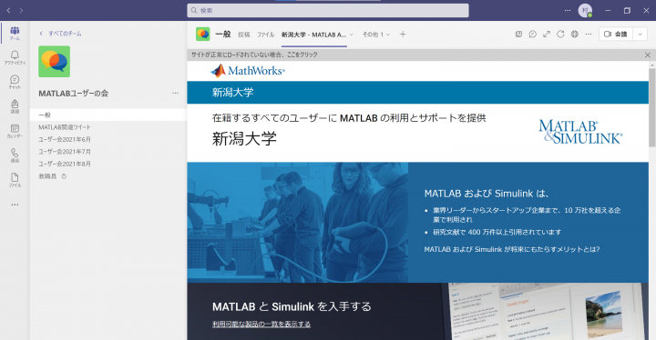This screenshot has width=656, height=340.
Task: Add a new tab with plus icon
Action: click(403, 35)
